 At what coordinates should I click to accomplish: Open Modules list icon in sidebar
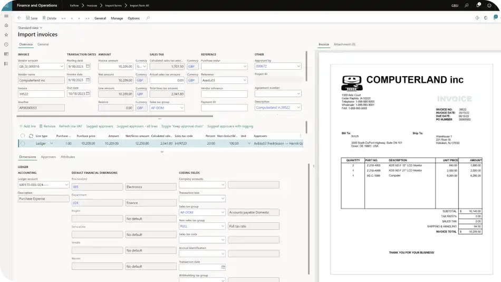(6, 64)
